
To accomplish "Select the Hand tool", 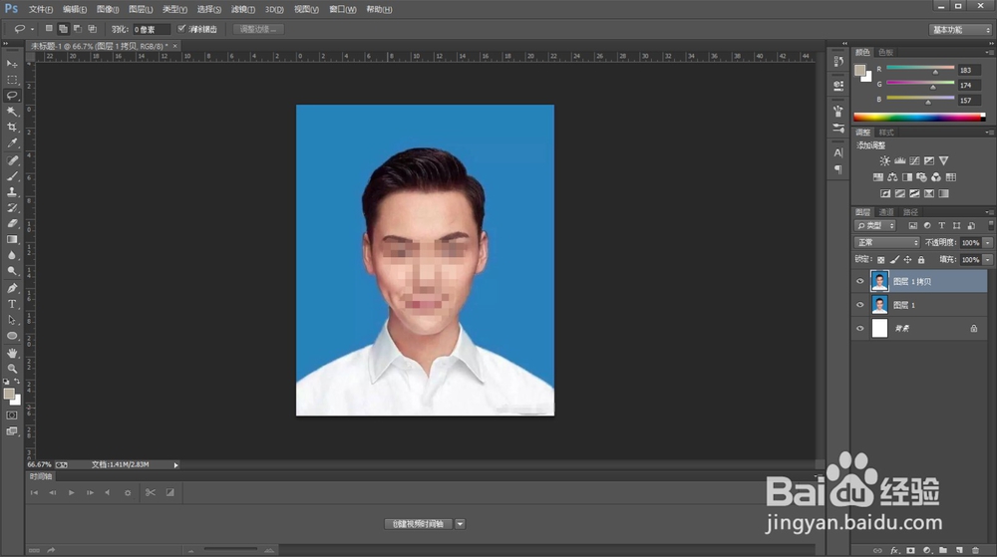I will click(x=12, y=353).
